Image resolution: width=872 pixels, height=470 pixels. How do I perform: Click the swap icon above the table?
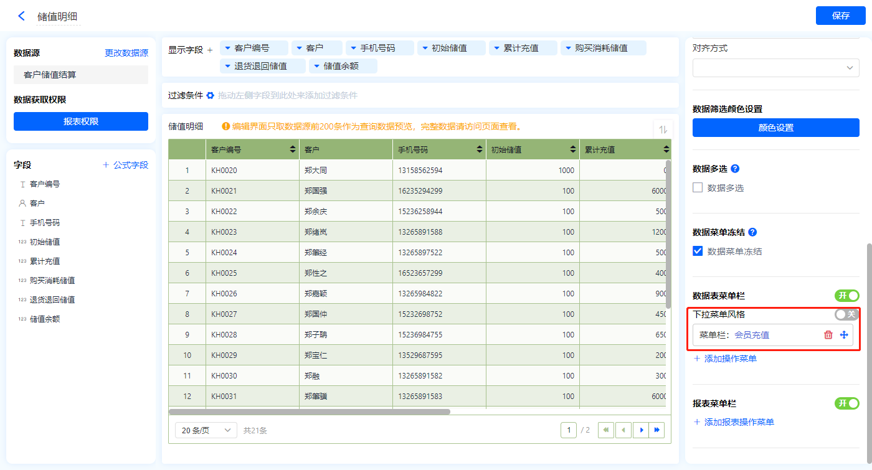pyautogui.click(x=663, y=129)
